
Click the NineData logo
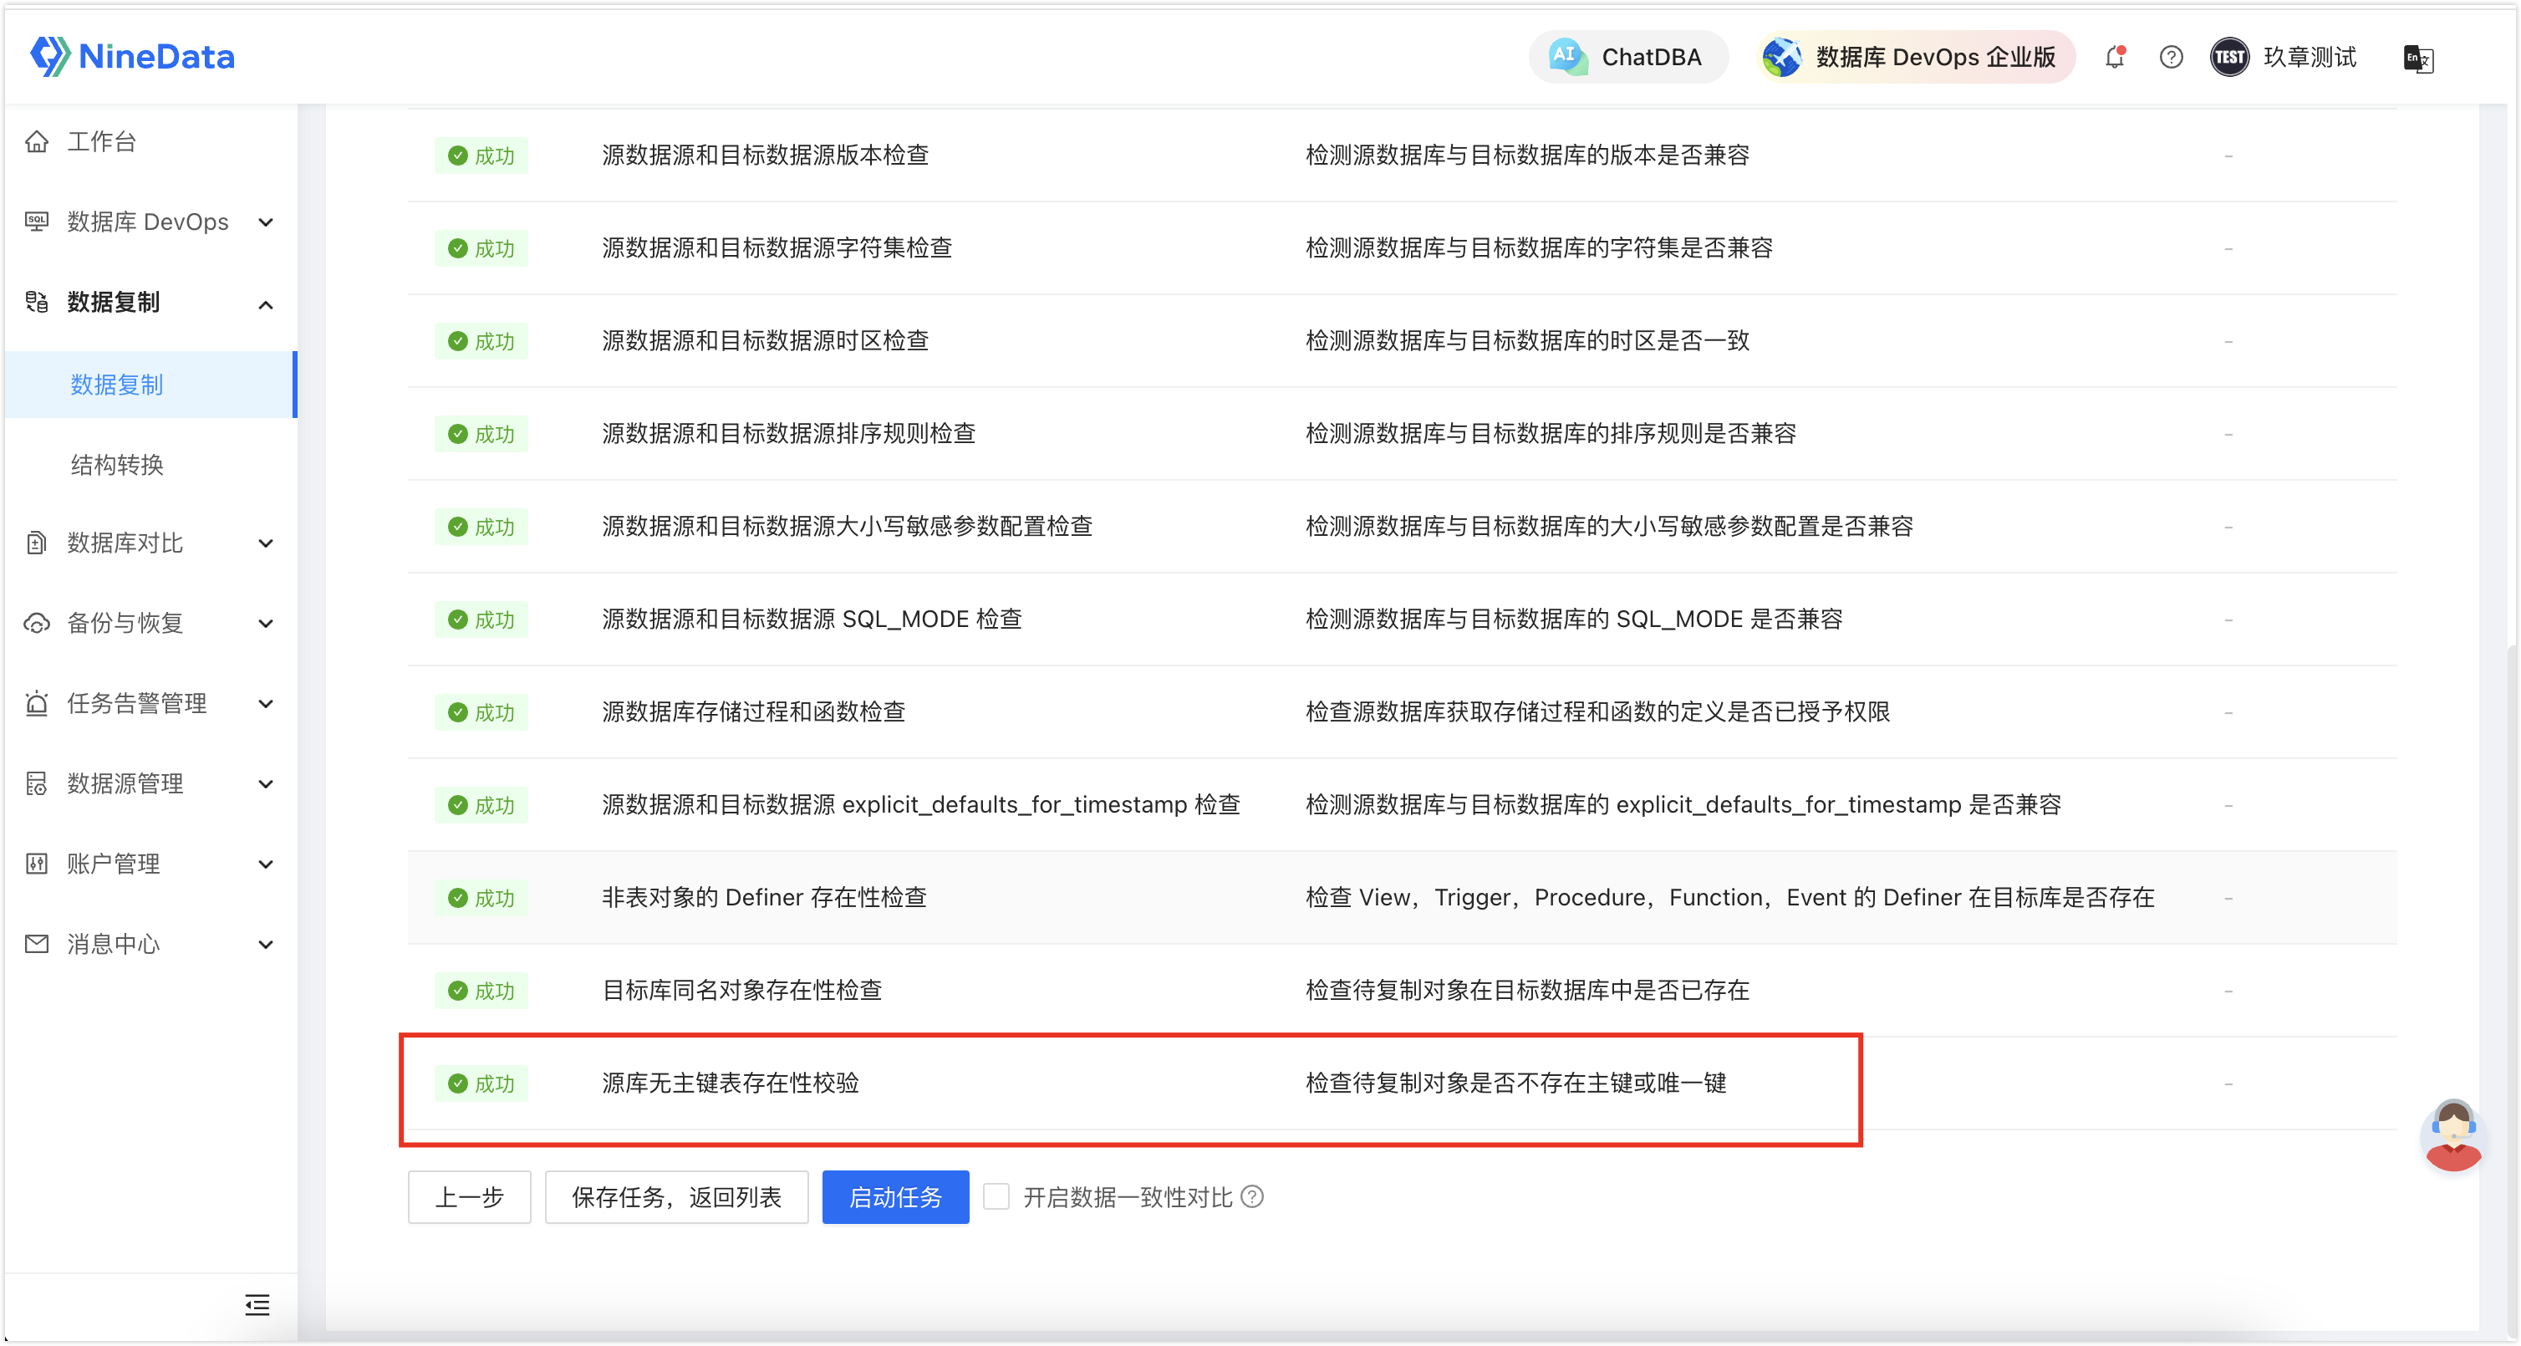pos(132,56)
